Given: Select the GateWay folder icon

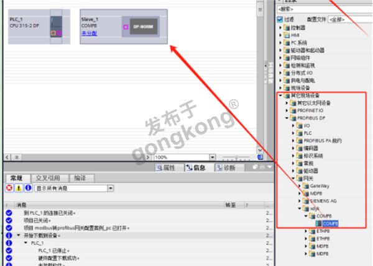Looking at the screenshot, I should tap(306, 186).
